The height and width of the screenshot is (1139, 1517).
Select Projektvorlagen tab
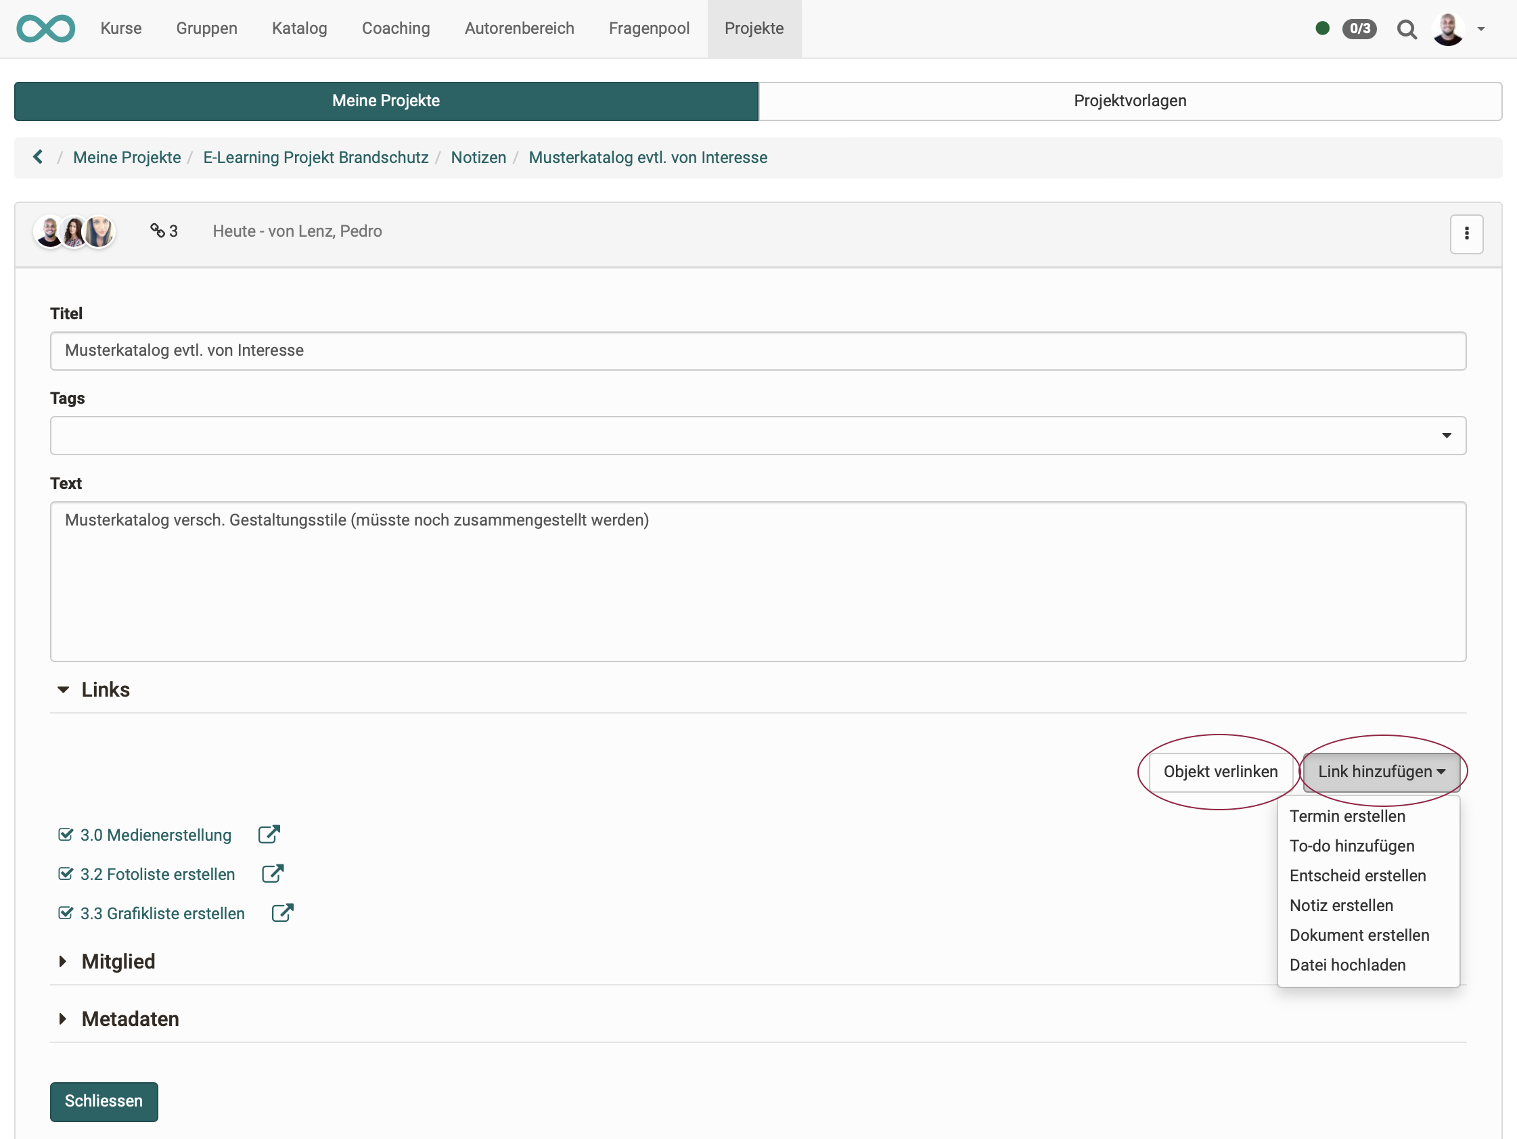pos(1129,101)
